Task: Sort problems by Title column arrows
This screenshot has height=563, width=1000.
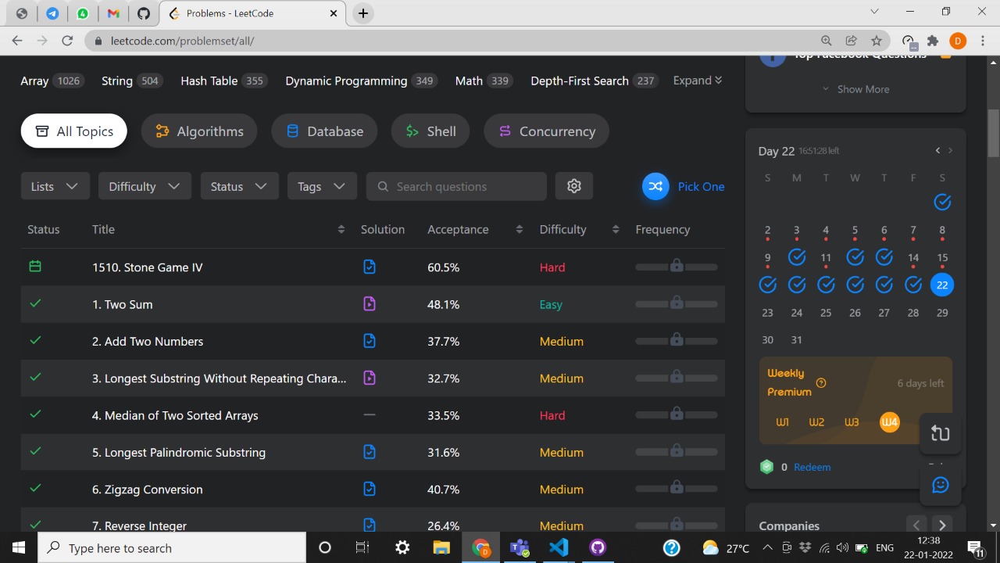Action: coord(341,229)
